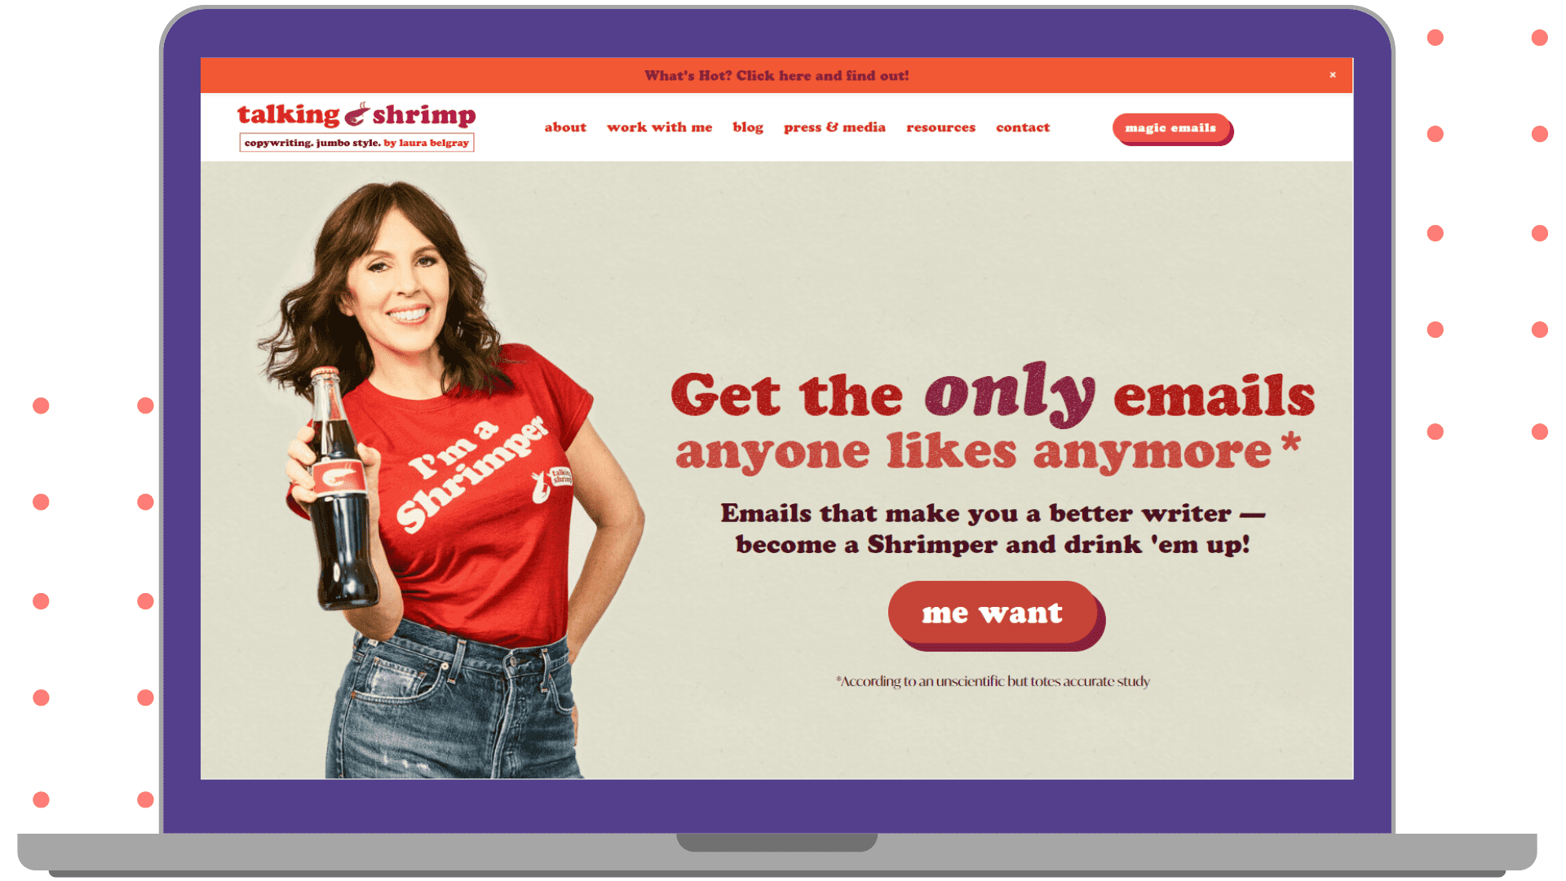Select resources in the navigation
The width and height of the screenshot is (1566, 881).
click(x=940, y=127)
